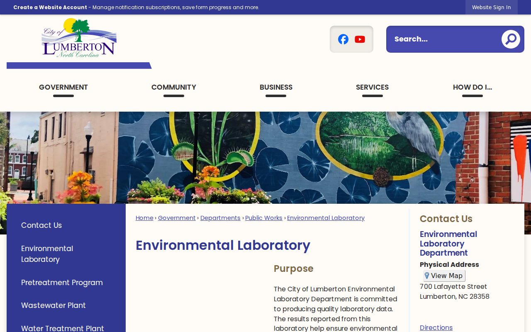The height and width of the screenshot is (332, 531).
Task: Click the Directions link
Action: 436,327
